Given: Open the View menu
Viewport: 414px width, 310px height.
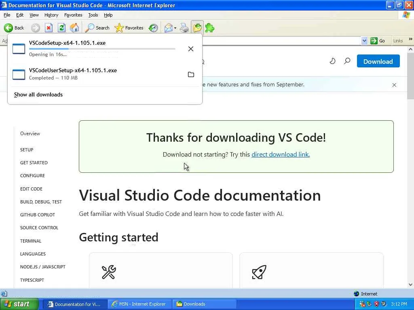Looking at the screenshot, I should click(34, 15).
